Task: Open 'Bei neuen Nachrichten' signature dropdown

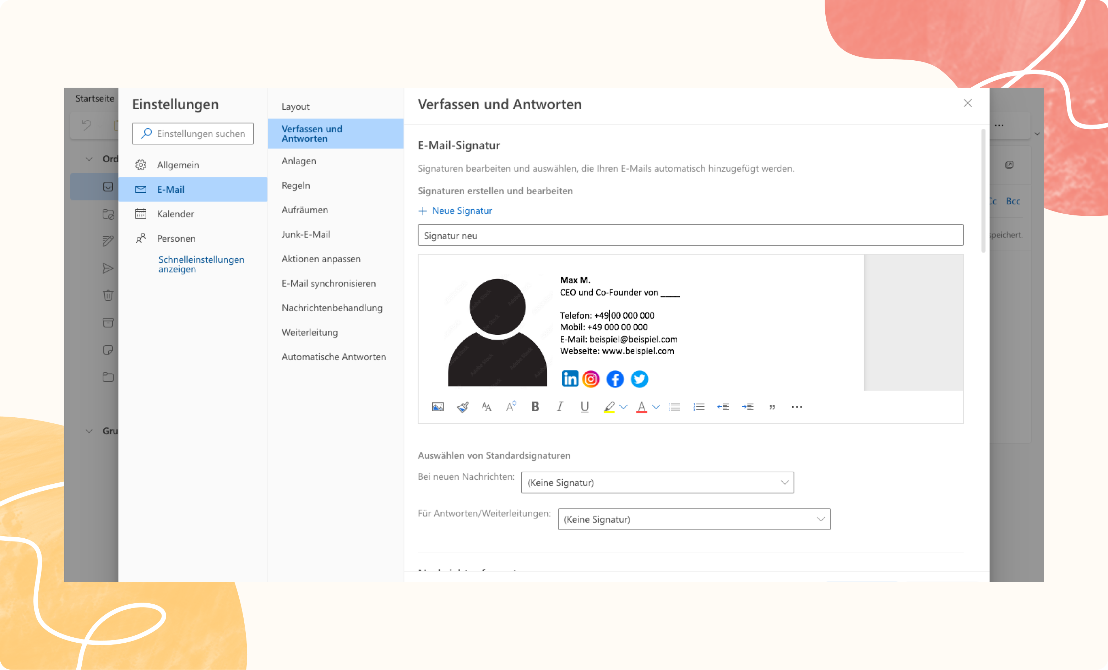Action: 657,482
